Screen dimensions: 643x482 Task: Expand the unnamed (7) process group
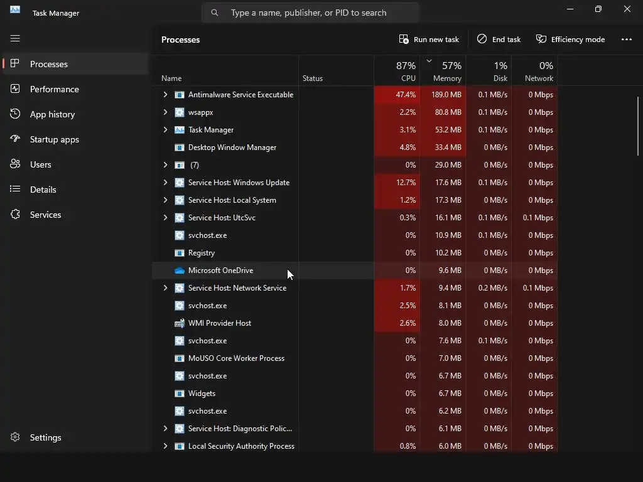pyautogui.click(x=165, y=165)
